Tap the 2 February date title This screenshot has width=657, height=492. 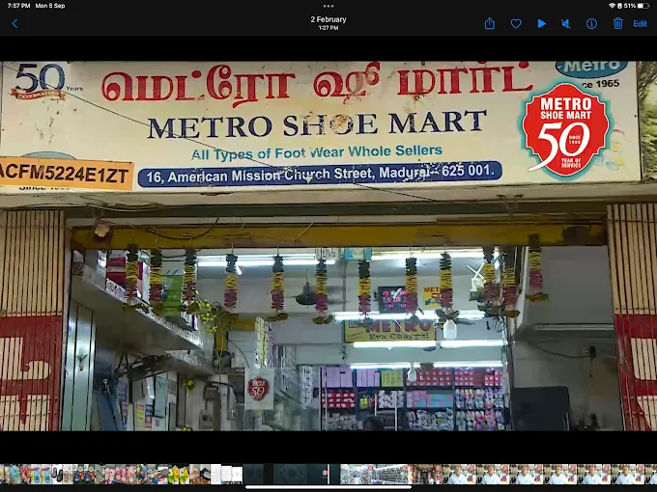point(328,19)
